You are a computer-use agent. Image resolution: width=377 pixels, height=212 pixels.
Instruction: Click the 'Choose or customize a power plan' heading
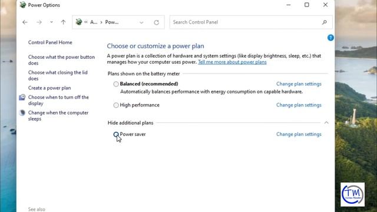point(156,46)
